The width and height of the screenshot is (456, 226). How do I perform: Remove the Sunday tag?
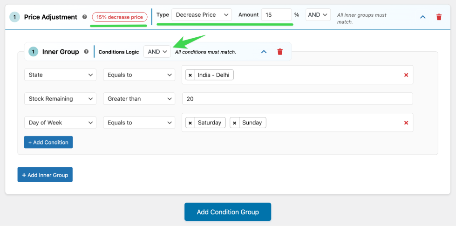tap(235, 123)
